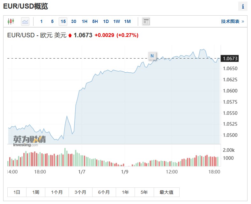This screenshot has width=251, height=204.
Task: Select the area chart type icon
Action: [25, 21]
